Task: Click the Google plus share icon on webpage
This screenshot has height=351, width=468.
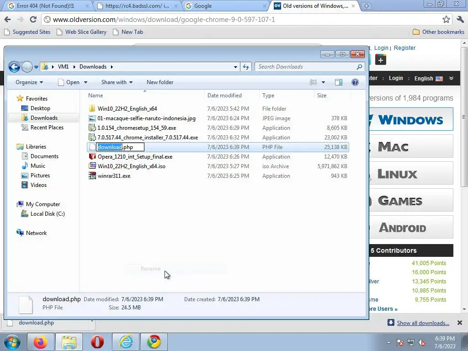Action: click(x=381, y=60)
